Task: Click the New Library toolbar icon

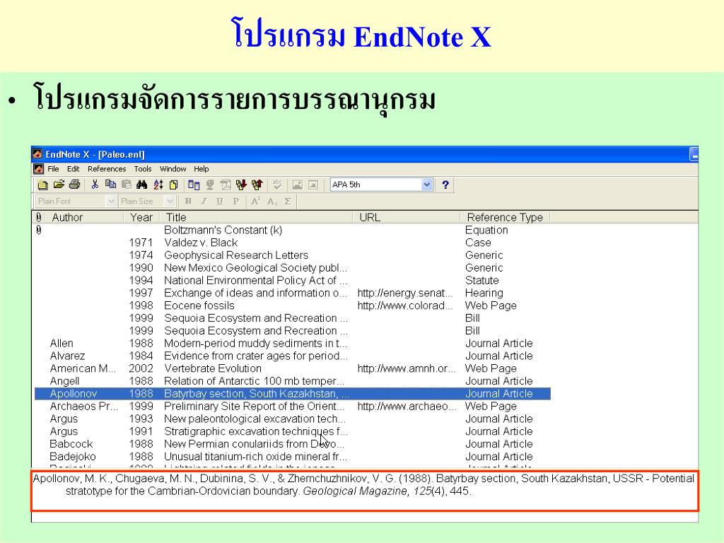Action: click(x=42, y=185)
